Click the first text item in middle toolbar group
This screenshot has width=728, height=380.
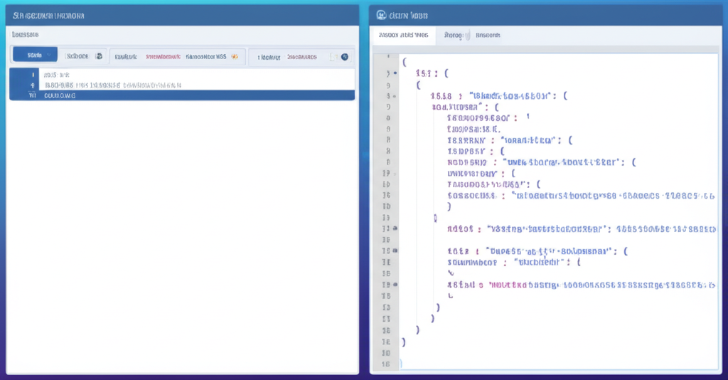tap(126, 56)
